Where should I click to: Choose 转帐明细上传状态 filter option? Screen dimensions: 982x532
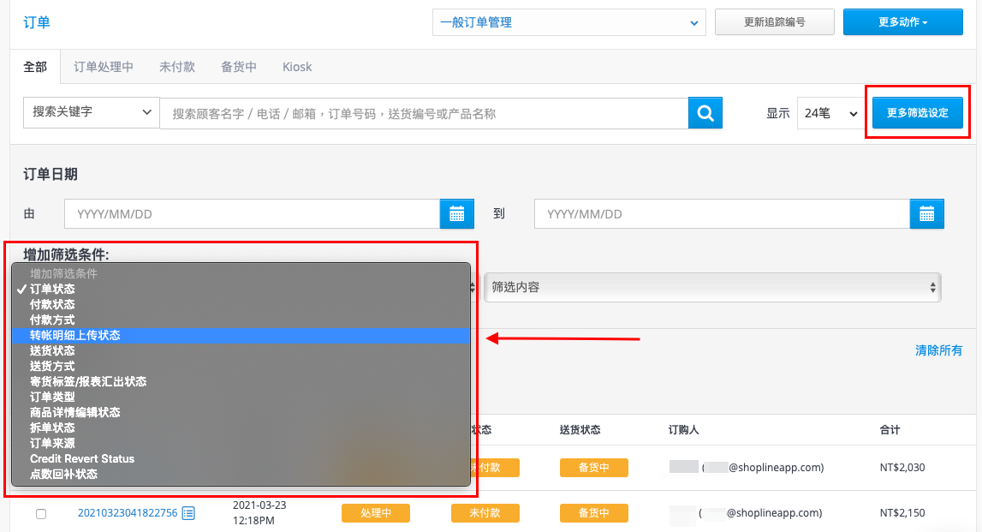tap(241, 335)
